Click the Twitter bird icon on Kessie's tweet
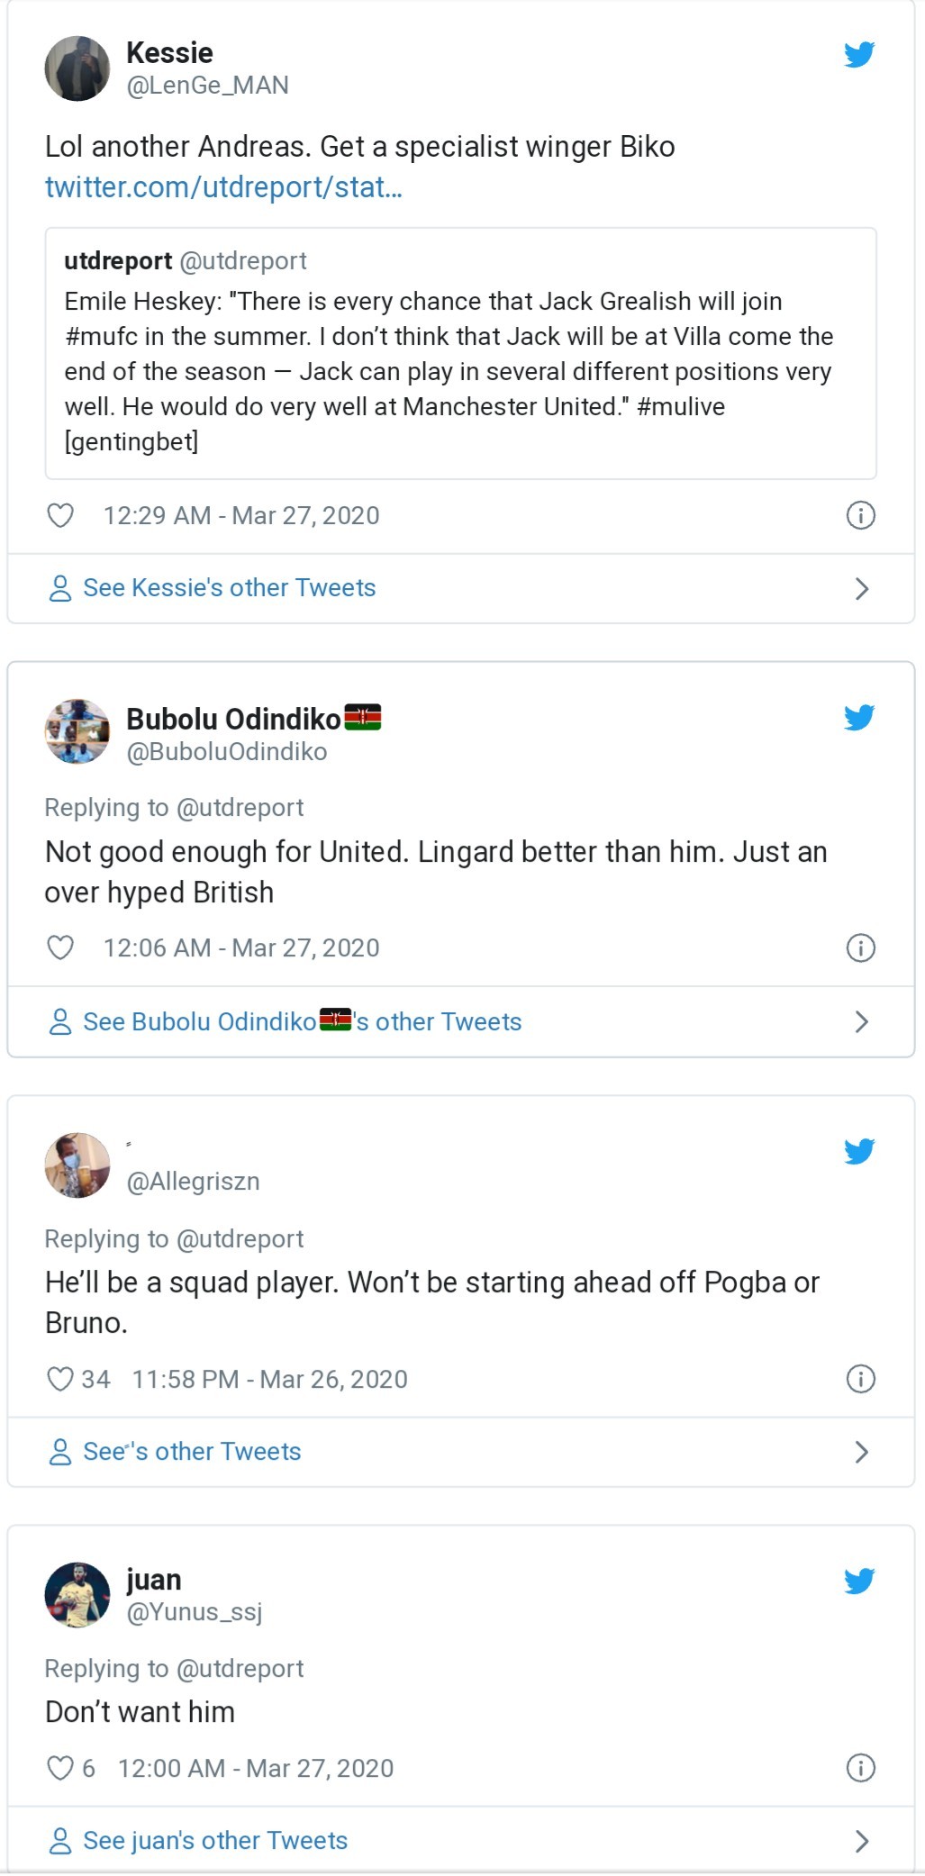The height and width of the screenshot is (1876, 925). pyautogui.click(x=861, y=54)
